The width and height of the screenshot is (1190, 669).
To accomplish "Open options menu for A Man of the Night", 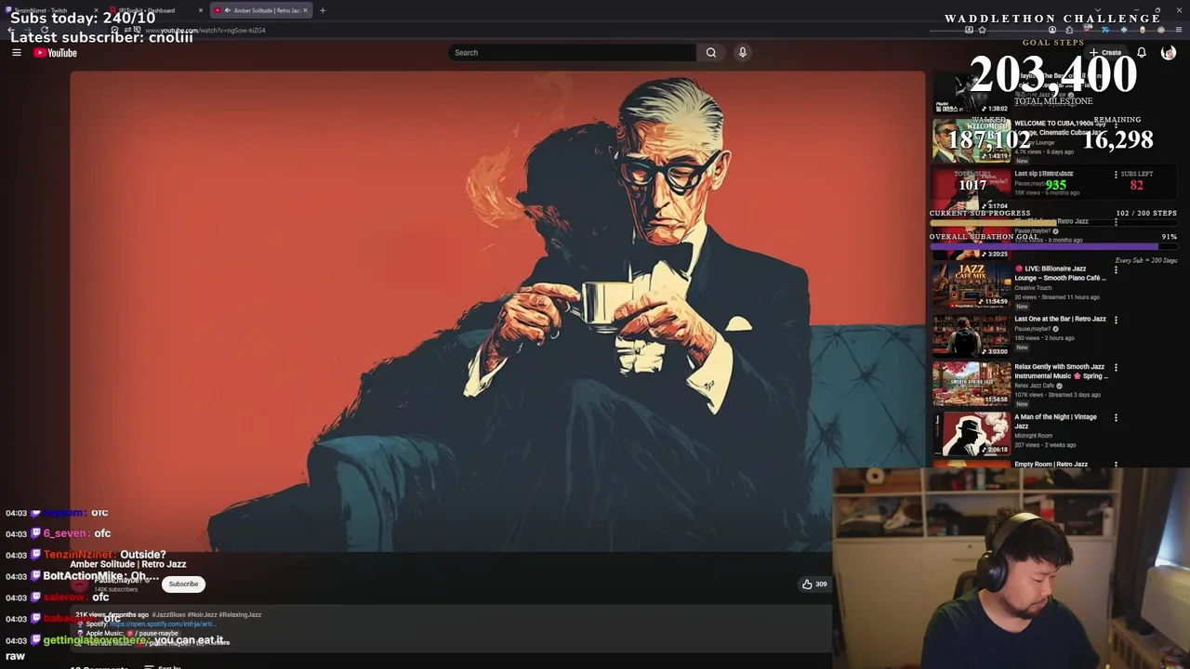I will point(1116,417).
